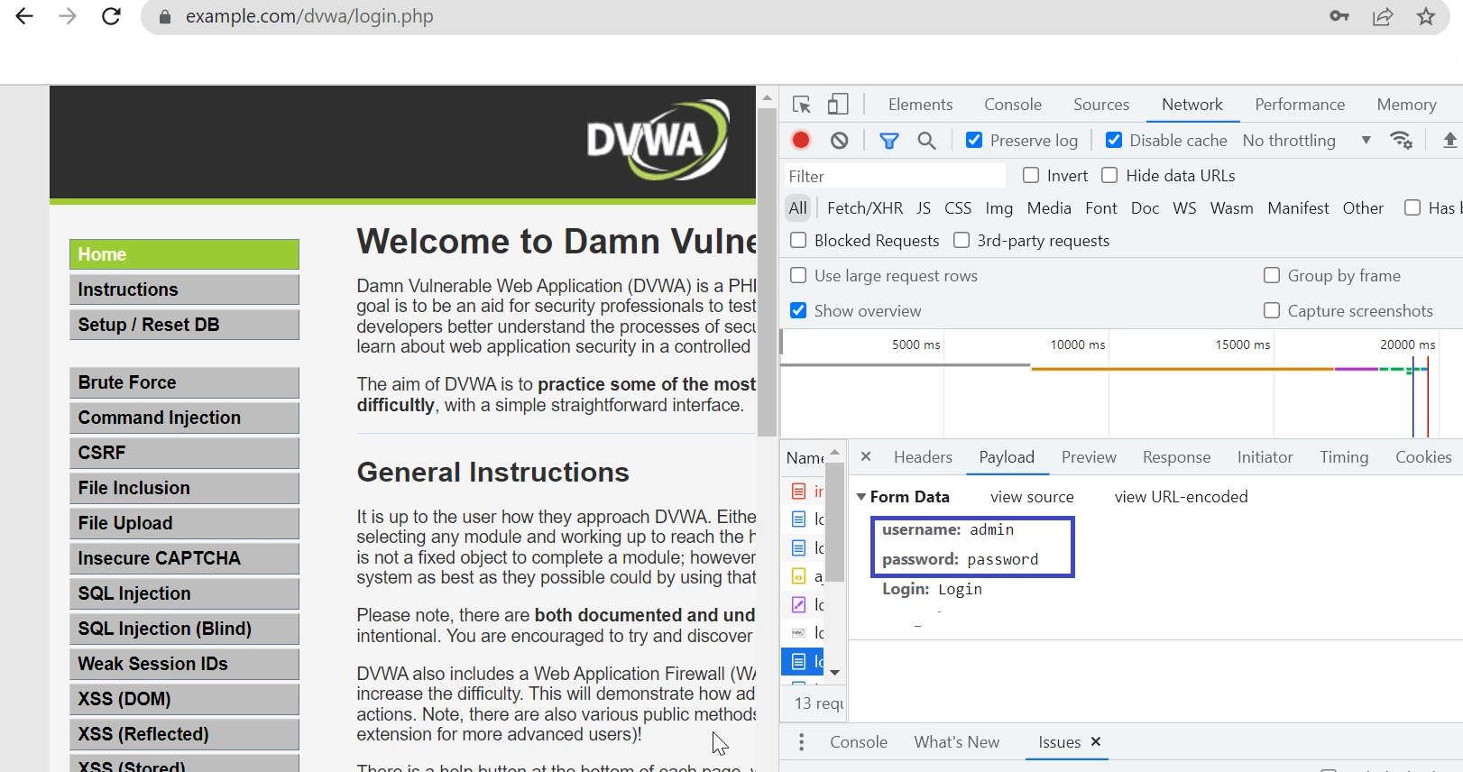Filter requests by Fetch/XHR

coord(865,208)
